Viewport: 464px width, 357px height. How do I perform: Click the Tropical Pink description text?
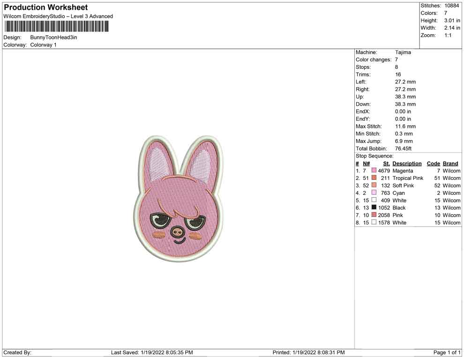click(x=408, y=178)
